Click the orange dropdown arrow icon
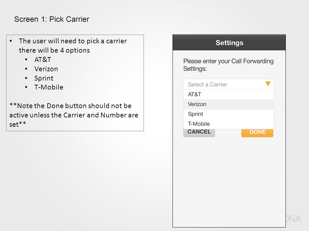 (x=268, y=84)
